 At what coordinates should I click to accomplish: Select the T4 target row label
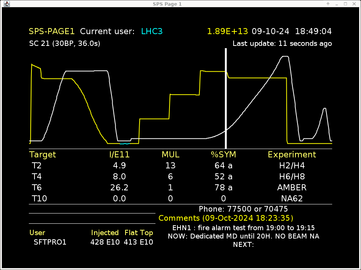36,177
